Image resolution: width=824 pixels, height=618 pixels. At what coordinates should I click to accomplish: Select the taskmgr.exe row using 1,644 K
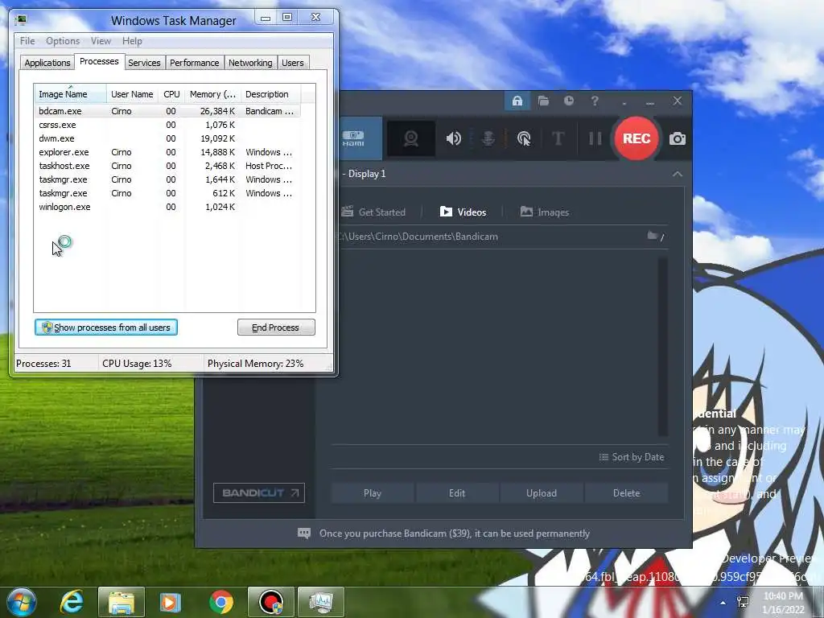[167, 179]
